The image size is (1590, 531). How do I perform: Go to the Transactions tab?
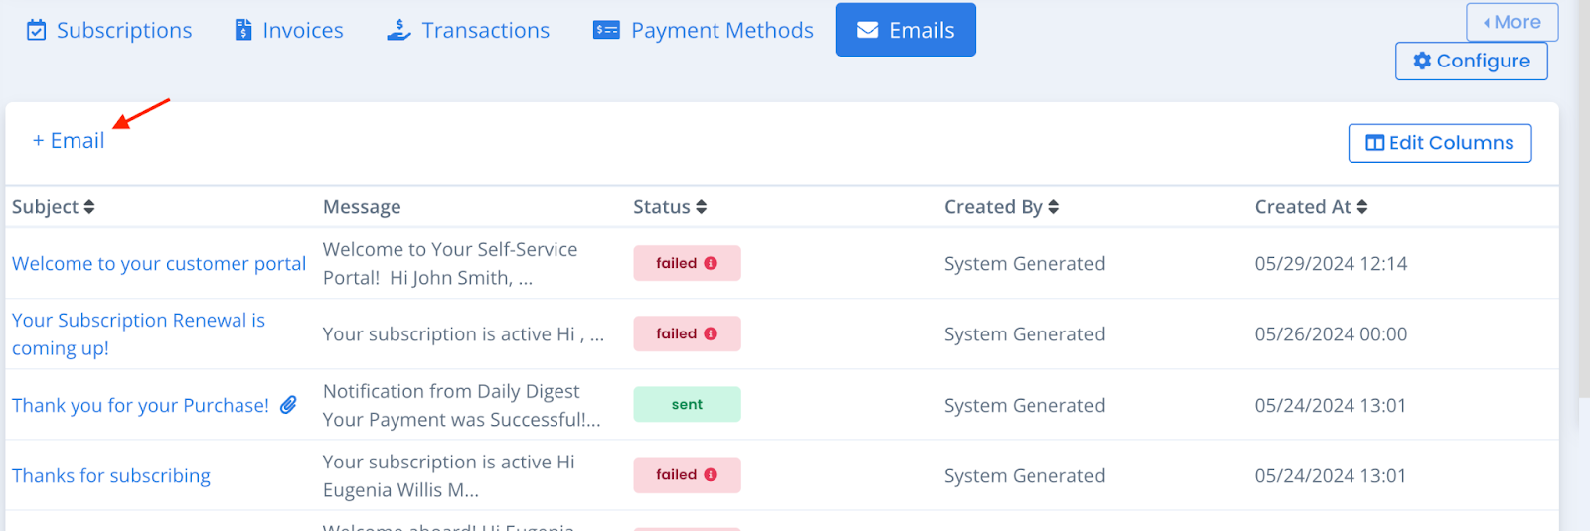(x=468, y=30)
